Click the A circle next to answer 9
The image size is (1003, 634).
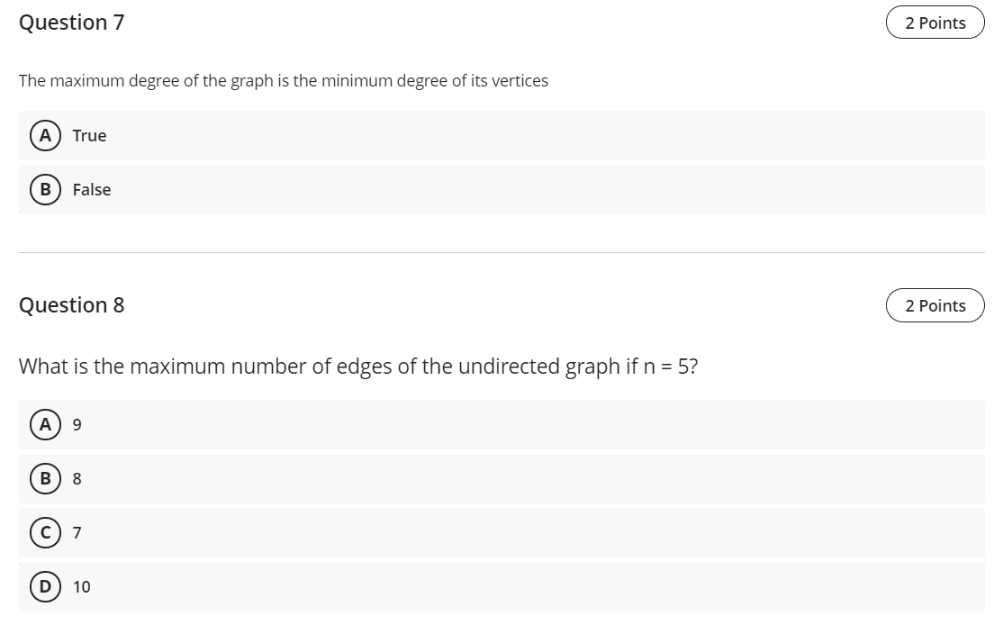coord(45,424)
